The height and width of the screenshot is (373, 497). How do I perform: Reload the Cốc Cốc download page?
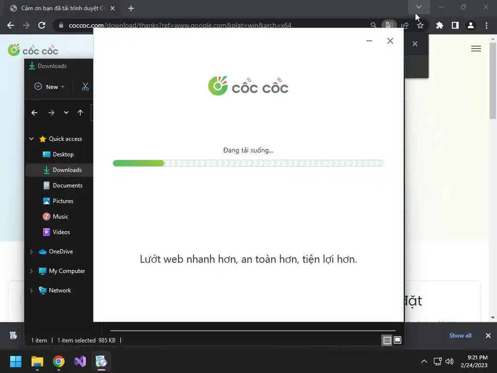[42, 25]
